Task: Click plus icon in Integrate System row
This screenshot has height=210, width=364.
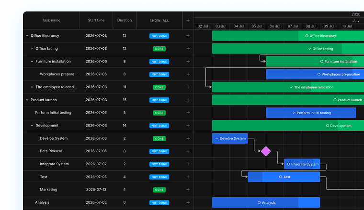Action: (x=188, y=164)
